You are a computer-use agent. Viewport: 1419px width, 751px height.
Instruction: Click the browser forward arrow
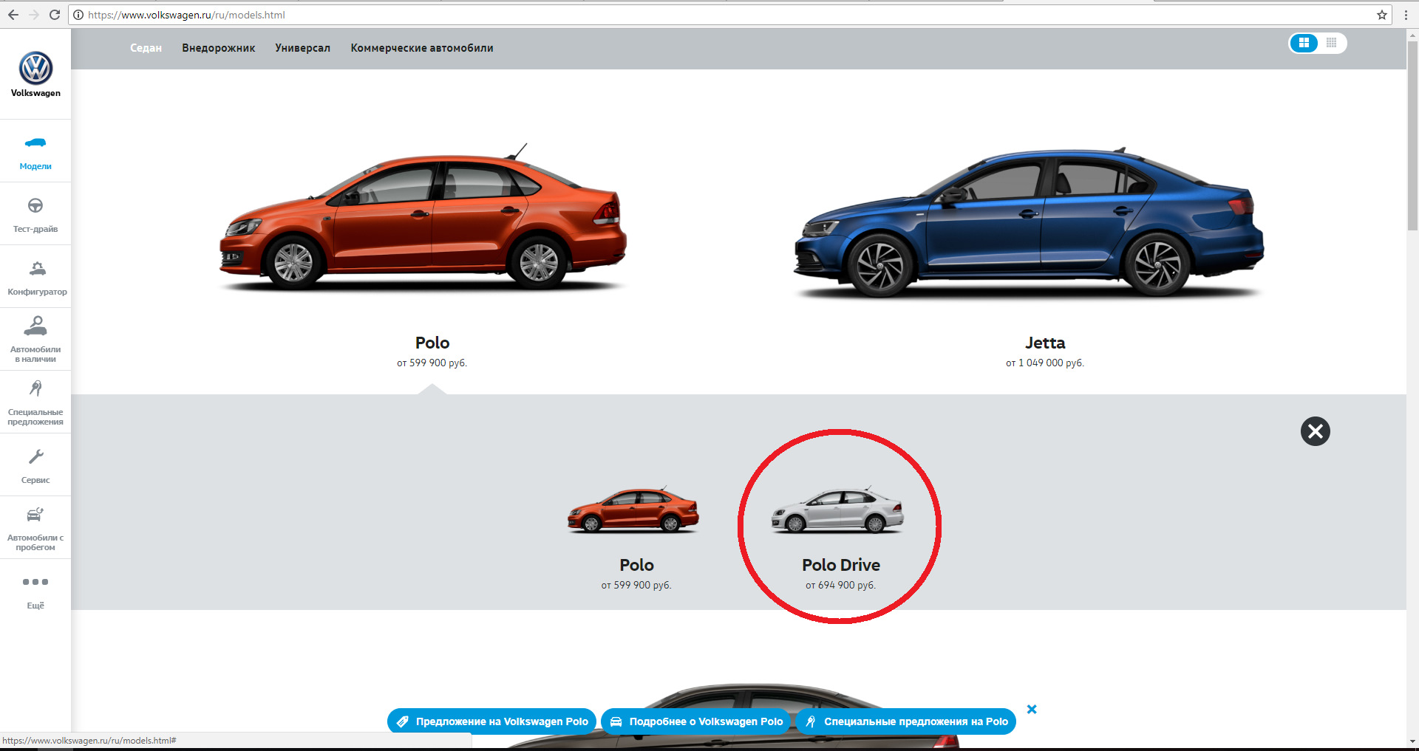[x=33, y=15]
